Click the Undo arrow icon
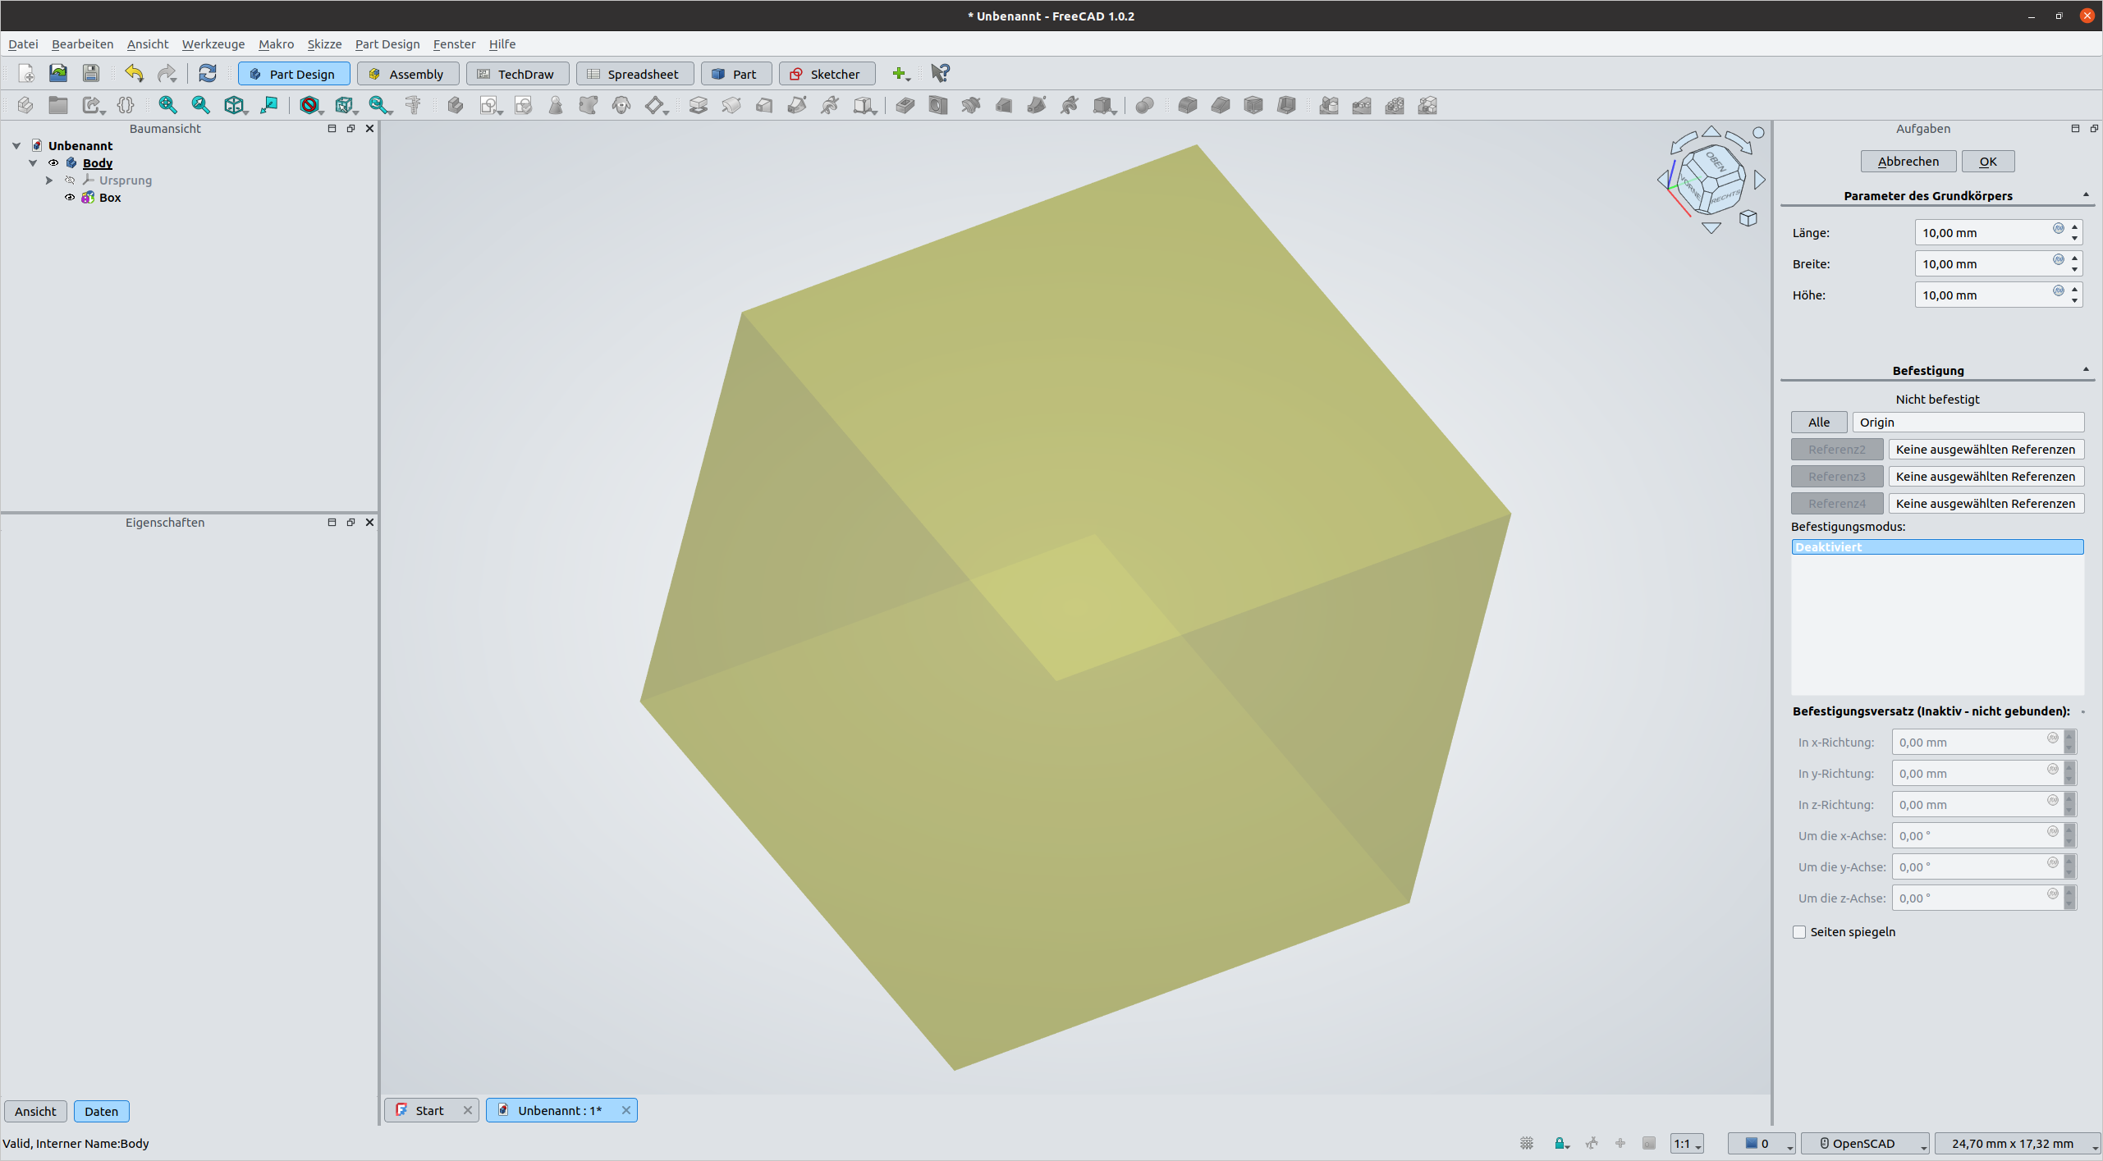Image resolution: width=2103 pixels, height=1161 pixels. (134, 73)
